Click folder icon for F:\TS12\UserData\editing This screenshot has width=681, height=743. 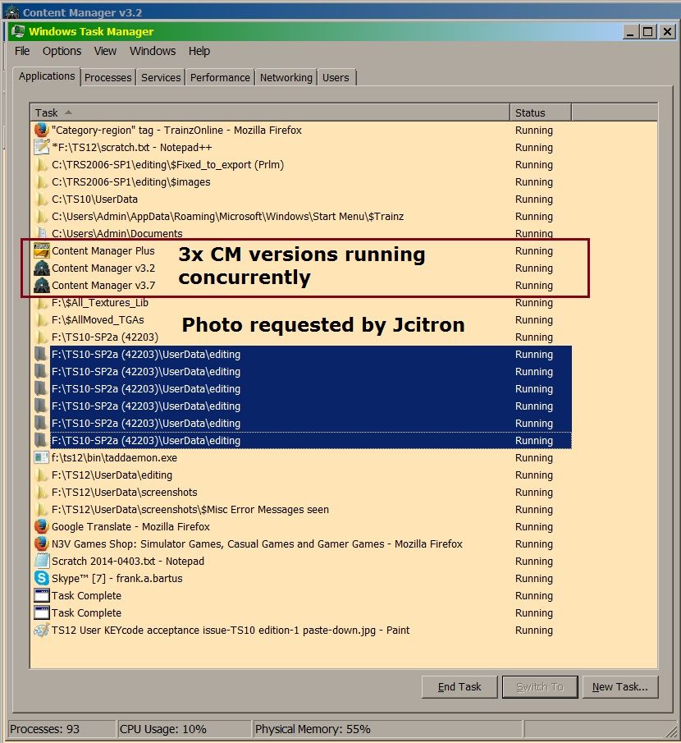[x=42, y=475]
